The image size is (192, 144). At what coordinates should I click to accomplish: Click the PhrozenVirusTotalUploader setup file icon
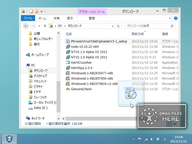[68, 41]
